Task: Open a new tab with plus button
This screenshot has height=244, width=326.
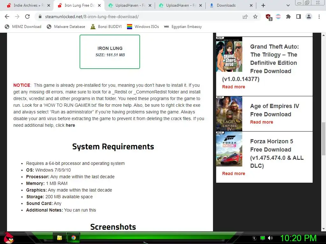Action: (263, 5)
